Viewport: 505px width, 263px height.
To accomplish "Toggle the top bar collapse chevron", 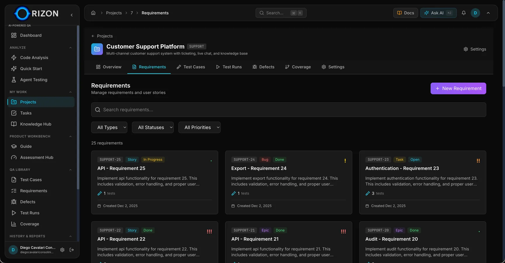I will point(488,13).
